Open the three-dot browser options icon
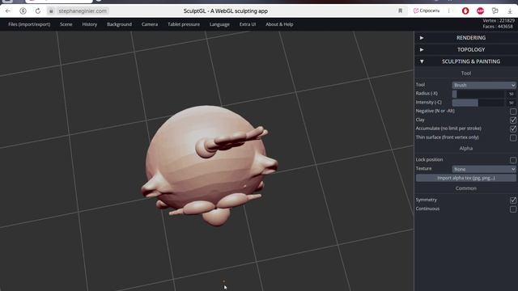This screenshot has width=518, height=291. [x=448, y=11]
